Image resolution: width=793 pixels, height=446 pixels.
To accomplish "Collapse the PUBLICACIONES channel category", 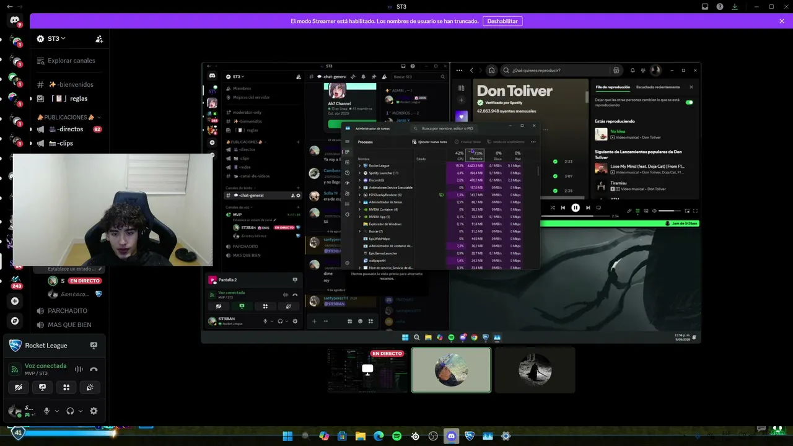I will coord(69,117).
